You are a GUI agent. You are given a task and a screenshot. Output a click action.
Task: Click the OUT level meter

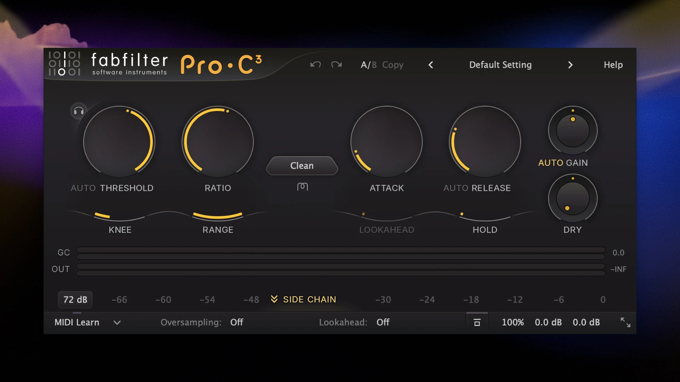(341, 269)
